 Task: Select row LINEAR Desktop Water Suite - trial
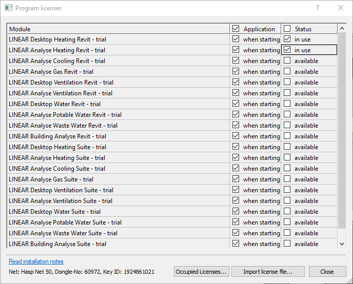[172, 212]
